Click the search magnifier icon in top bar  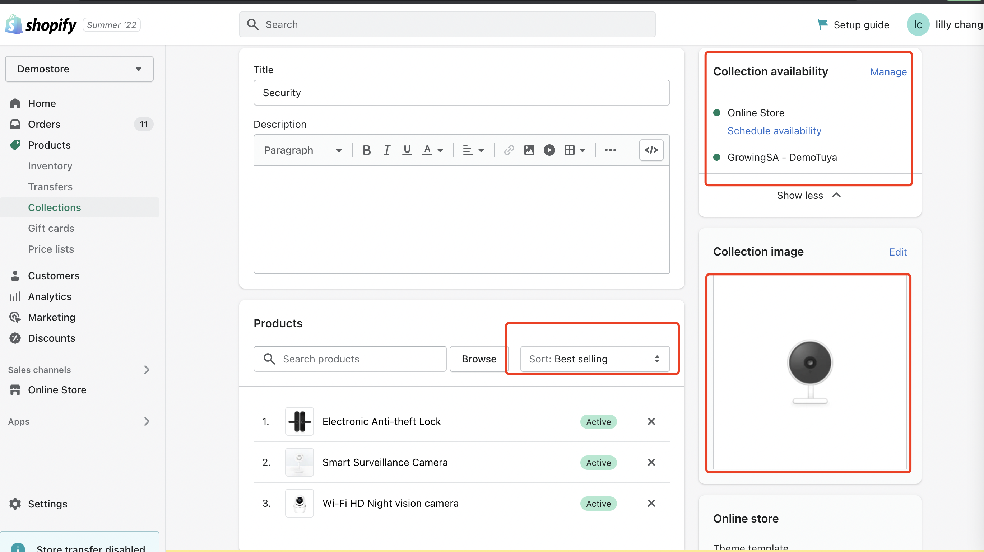252,24
